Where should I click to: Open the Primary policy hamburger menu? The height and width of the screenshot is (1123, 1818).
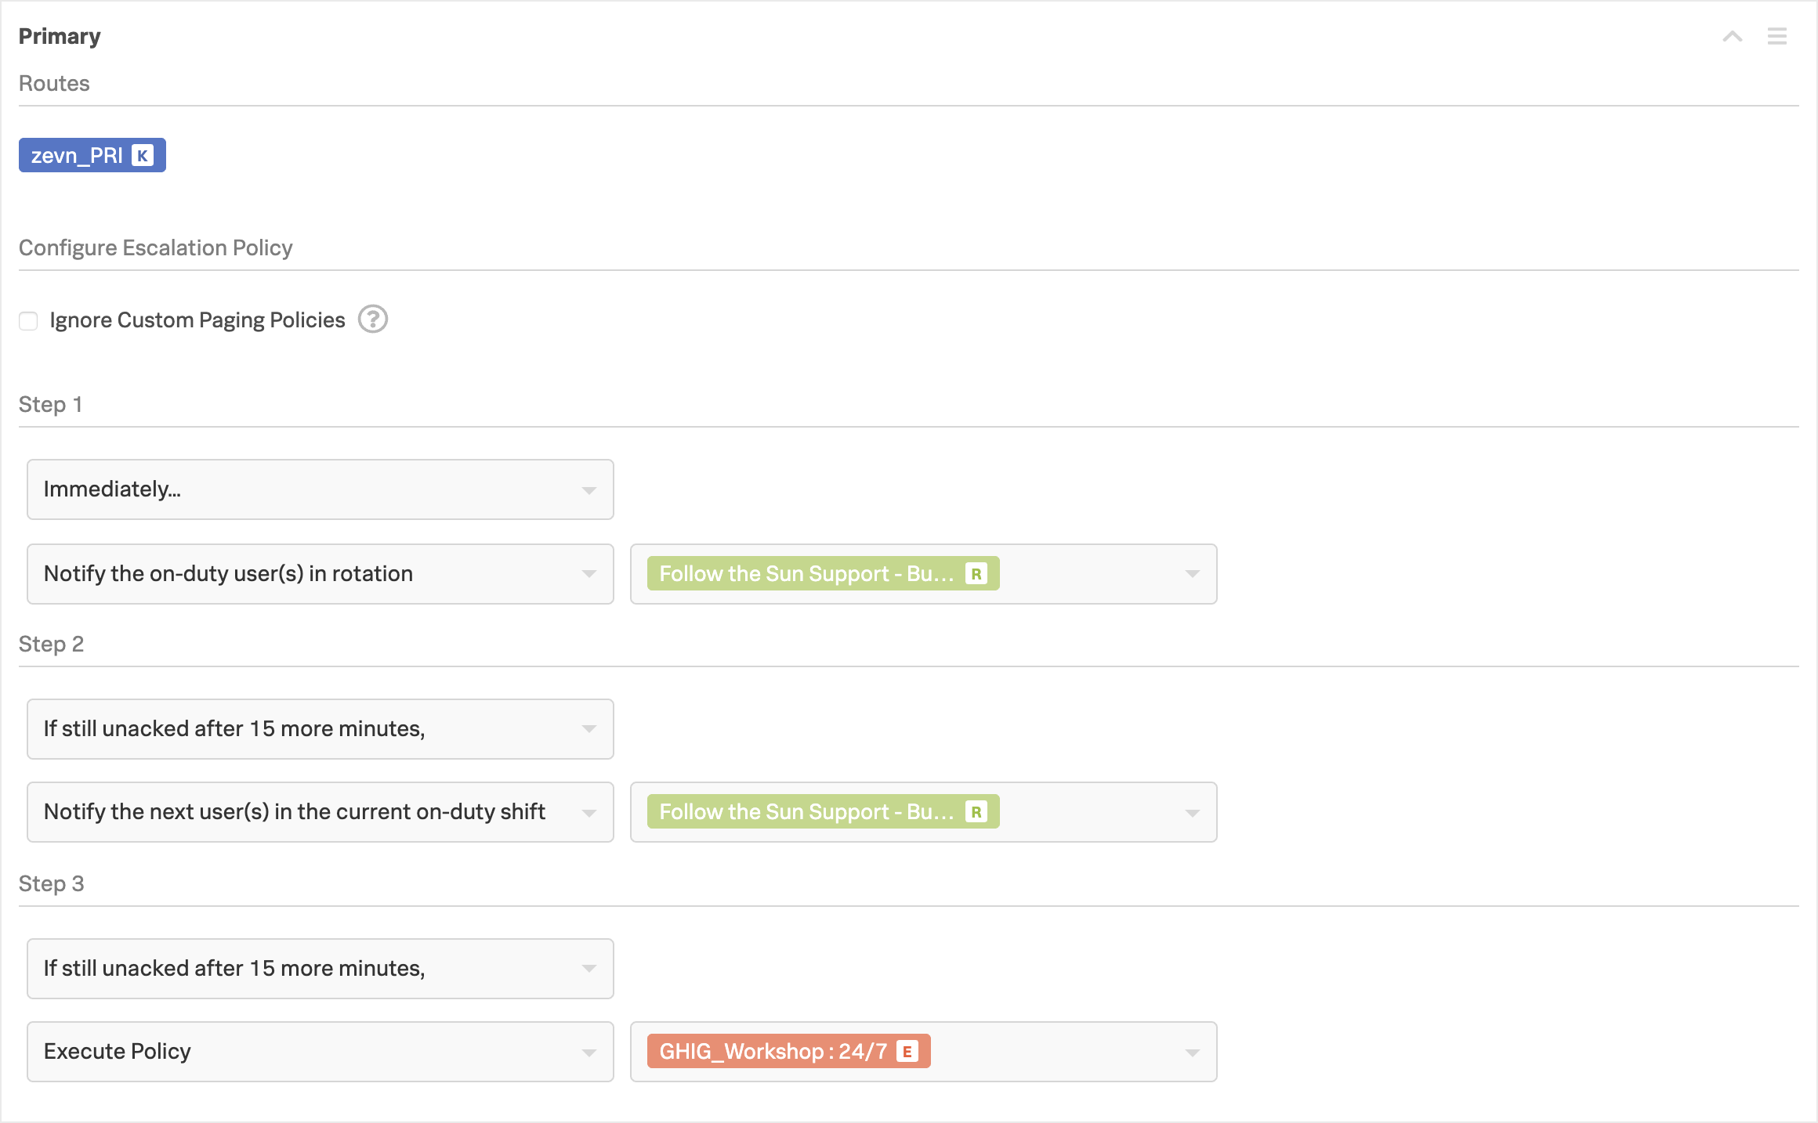pyautogui.click(x=1776, y=36)
